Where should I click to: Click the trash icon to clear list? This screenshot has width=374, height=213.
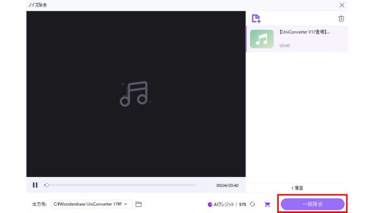[341, 19]
